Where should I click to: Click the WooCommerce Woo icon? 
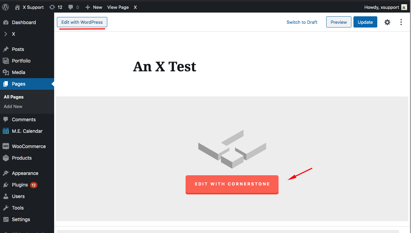[x=6, y=146]
